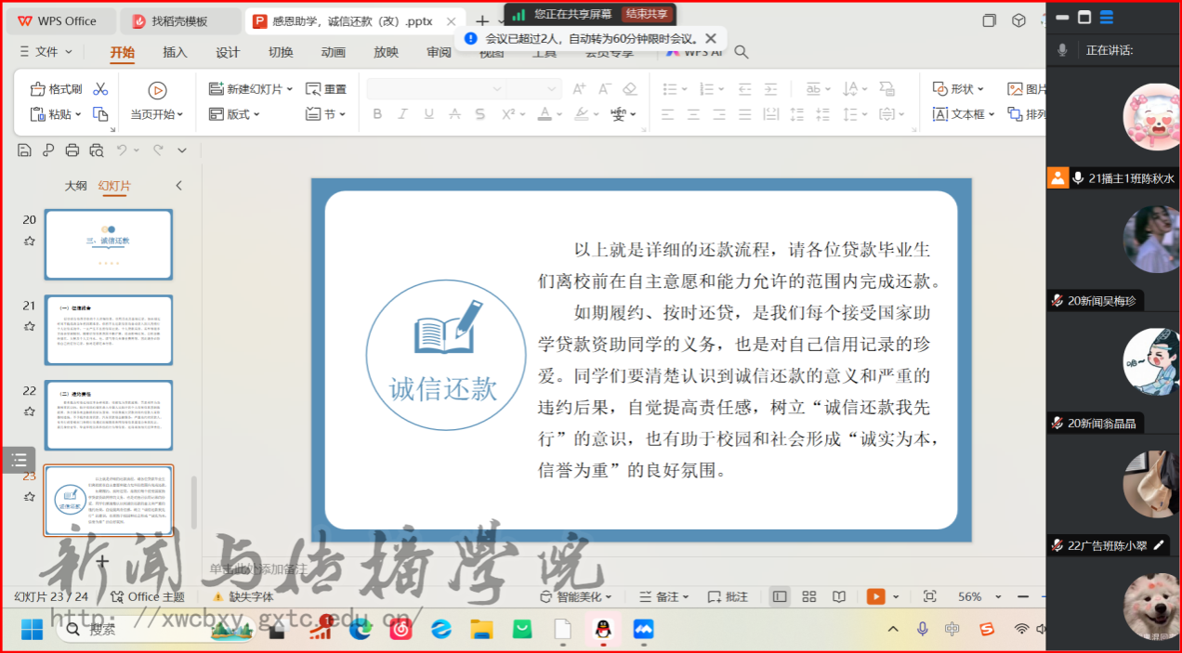Start slideshow from current slide (当页开始)
1182x653 pixels.
pyautogui.click(x=157, y=101)
